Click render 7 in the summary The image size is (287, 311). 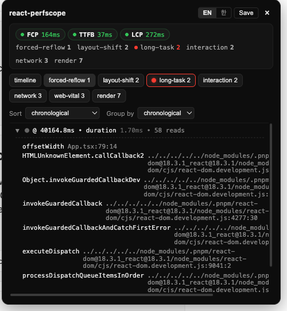(68, 60)
